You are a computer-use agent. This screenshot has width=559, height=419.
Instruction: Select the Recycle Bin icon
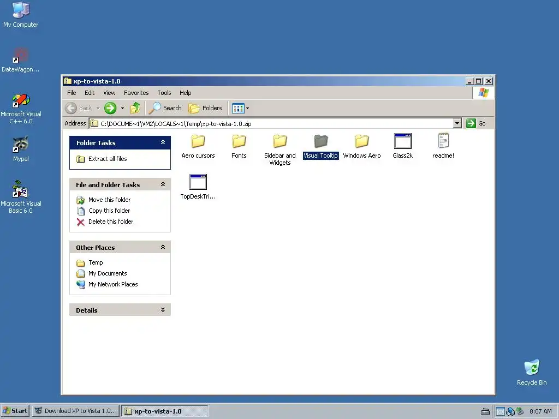(532, 372)
